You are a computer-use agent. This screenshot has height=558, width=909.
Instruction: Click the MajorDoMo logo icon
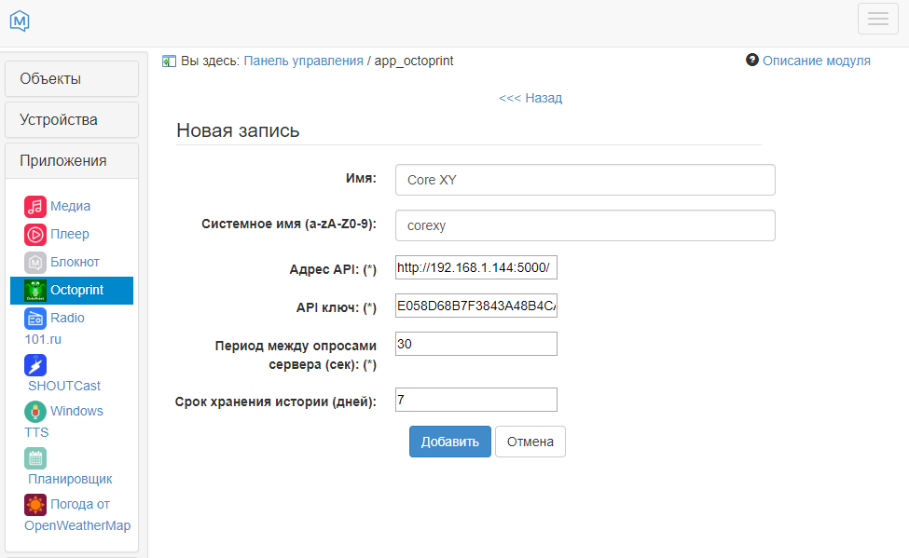(20, 20)
